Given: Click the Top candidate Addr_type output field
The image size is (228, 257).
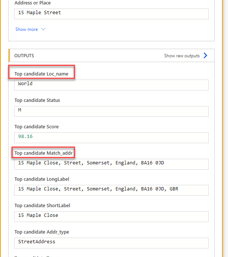Looking at the screenshot, I should coord(111,242).
